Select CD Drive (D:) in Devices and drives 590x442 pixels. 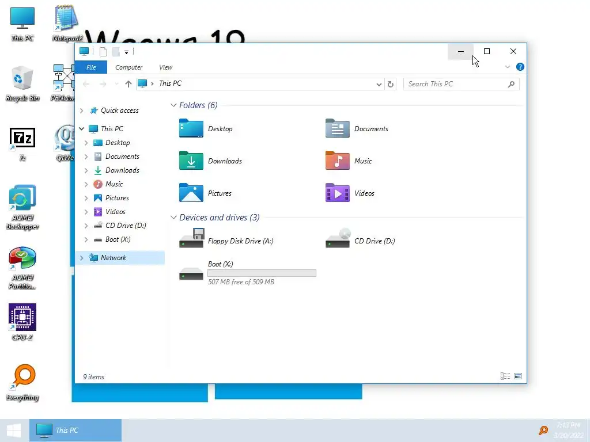point(360,238)
